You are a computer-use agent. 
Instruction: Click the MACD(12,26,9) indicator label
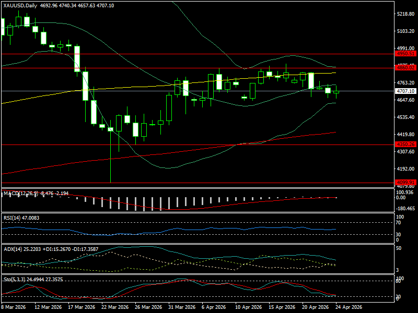20,193
